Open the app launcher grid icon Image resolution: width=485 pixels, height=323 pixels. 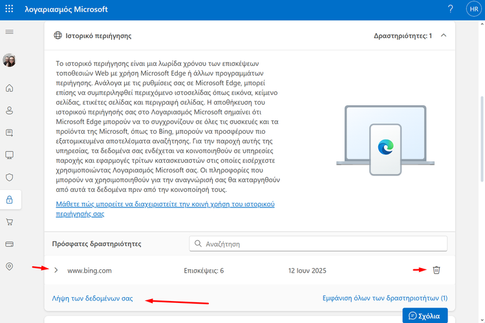[x=9, y=9]
